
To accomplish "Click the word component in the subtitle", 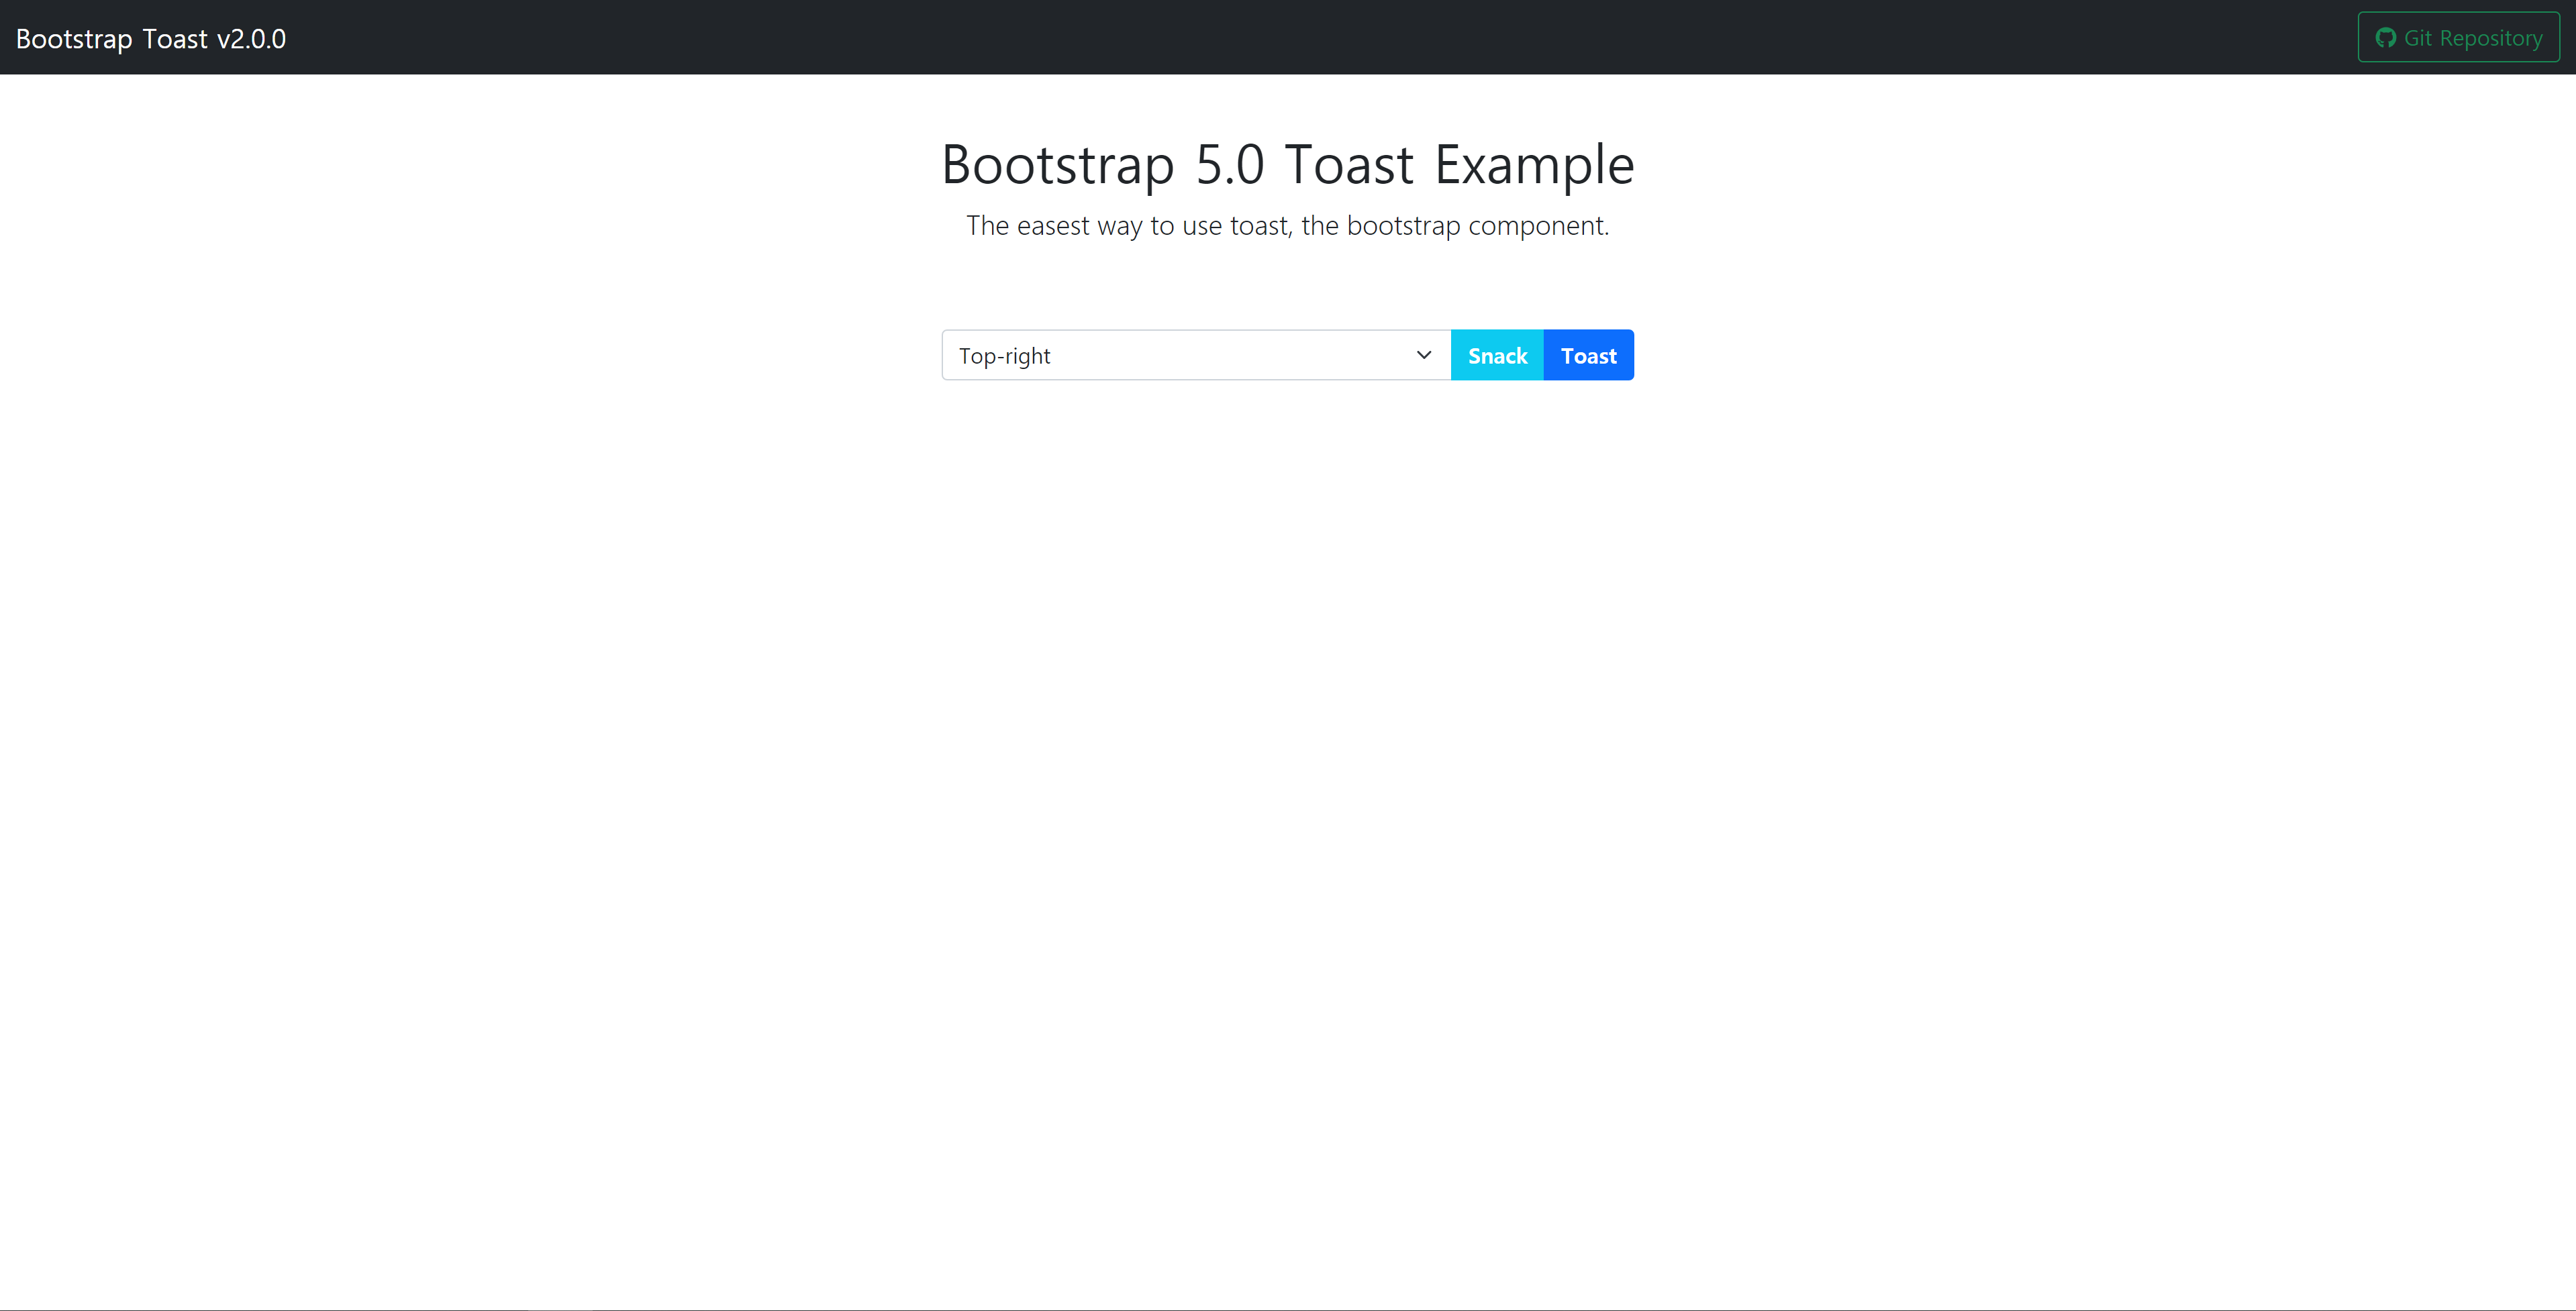I will (1536, 226).
